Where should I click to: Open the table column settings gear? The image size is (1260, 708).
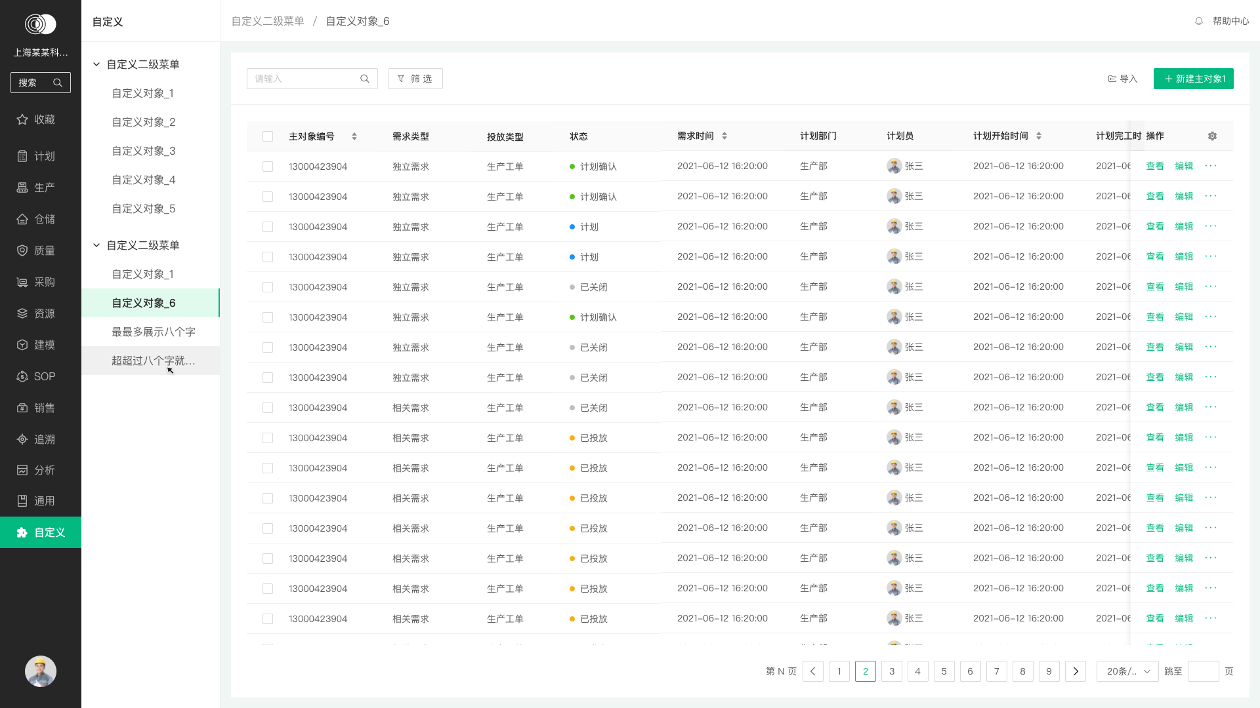[x=1212, y=136]
